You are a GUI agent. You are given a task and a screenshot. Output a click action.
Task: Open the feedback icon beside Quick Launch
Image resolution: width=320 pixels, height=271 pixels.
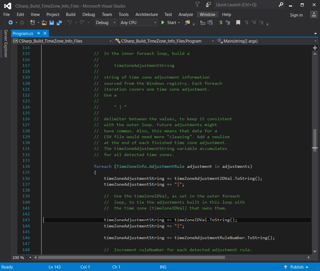tap(208, 5)
